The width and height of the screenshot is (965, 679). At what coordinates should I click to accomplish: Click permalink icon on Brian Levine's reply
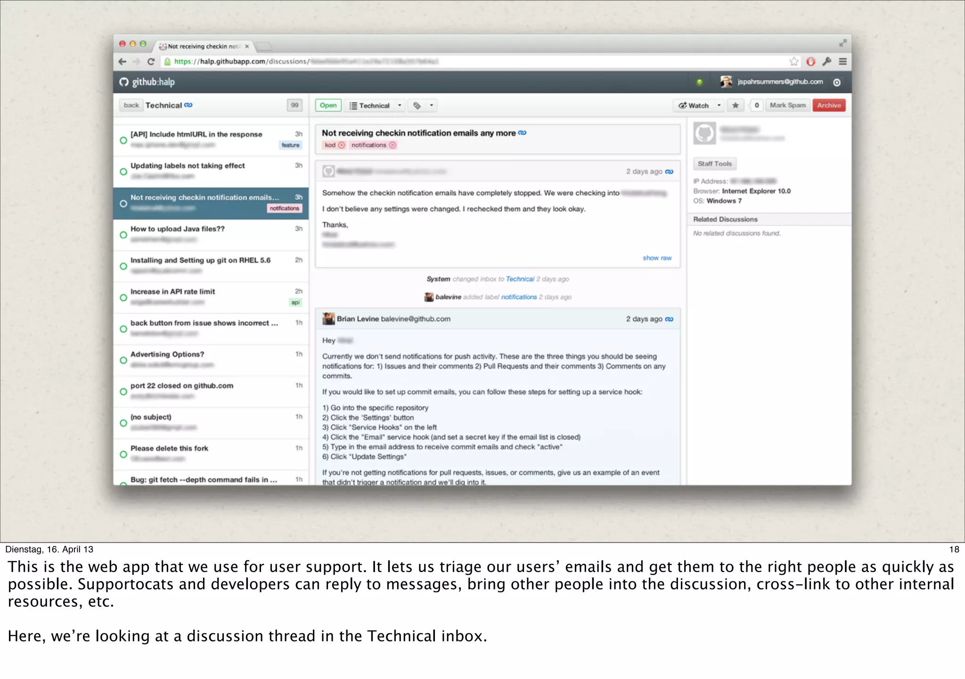[x=669, y=319]
